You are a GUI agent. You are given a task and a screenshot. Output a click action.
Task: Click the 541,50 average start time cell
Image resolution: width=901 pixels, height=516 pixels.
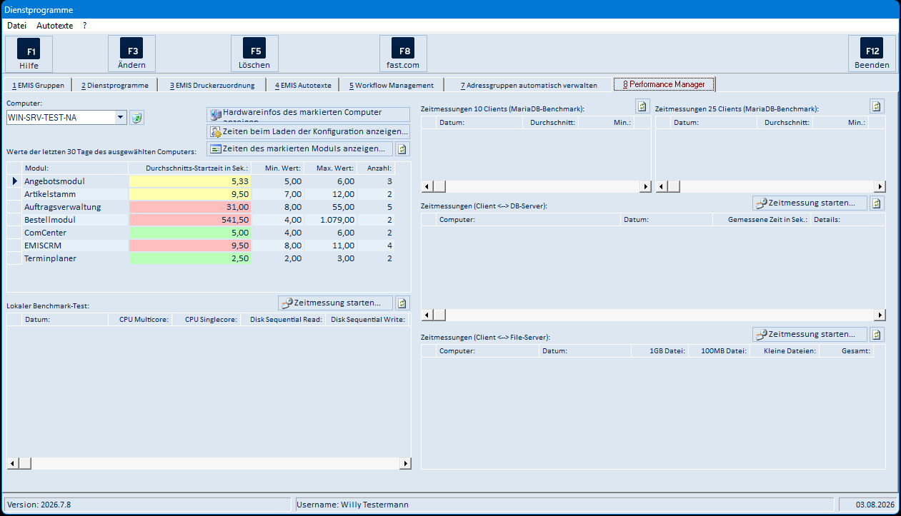(x=190, y=220)
